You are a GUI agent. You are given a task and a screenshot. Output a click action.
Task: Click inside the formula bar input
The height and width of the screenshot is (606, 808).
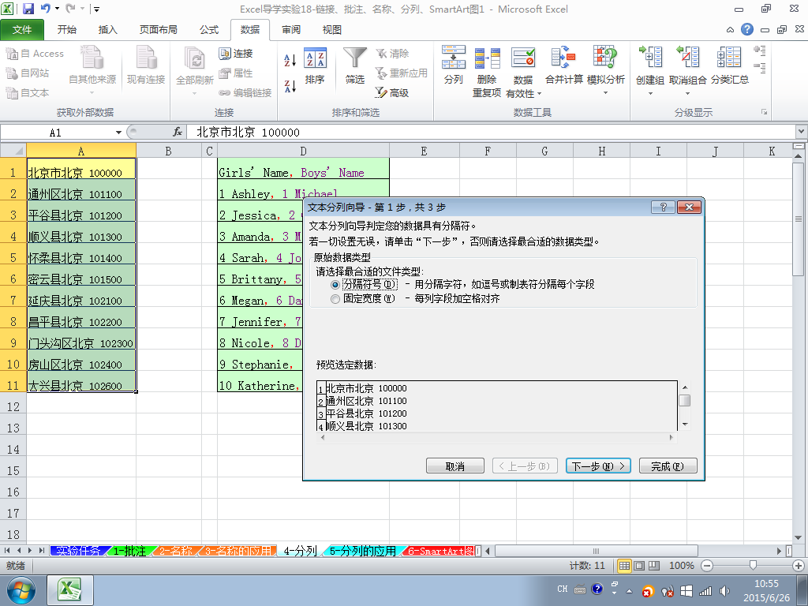[492, 133]
